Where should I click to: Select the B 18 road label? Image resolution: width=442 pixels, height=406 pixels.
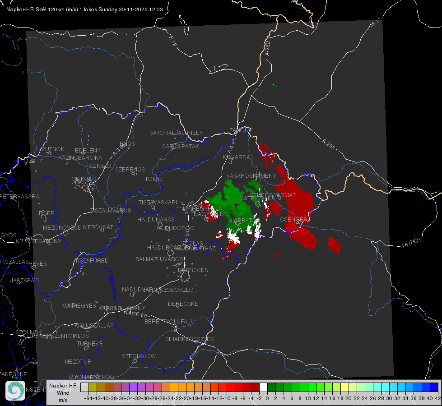tap(173, 41)
